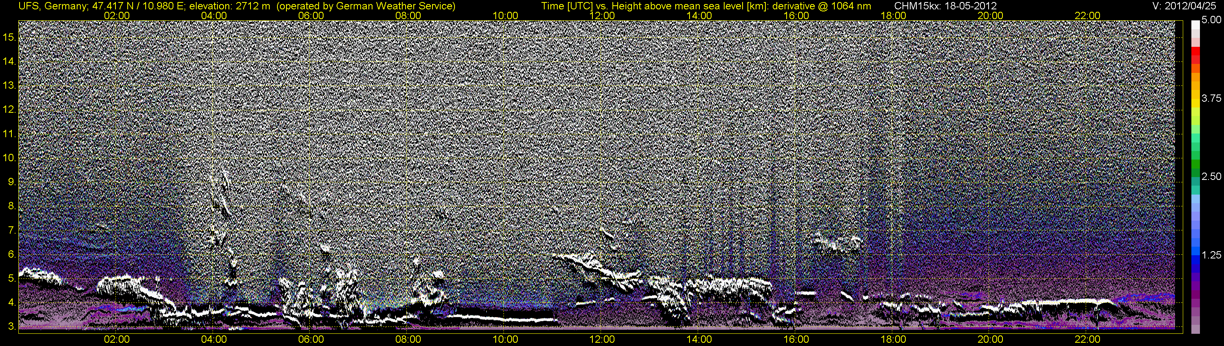Click the station title 'UFS, Germany' text
The image size is (1224, 346).
coord(53,6)
